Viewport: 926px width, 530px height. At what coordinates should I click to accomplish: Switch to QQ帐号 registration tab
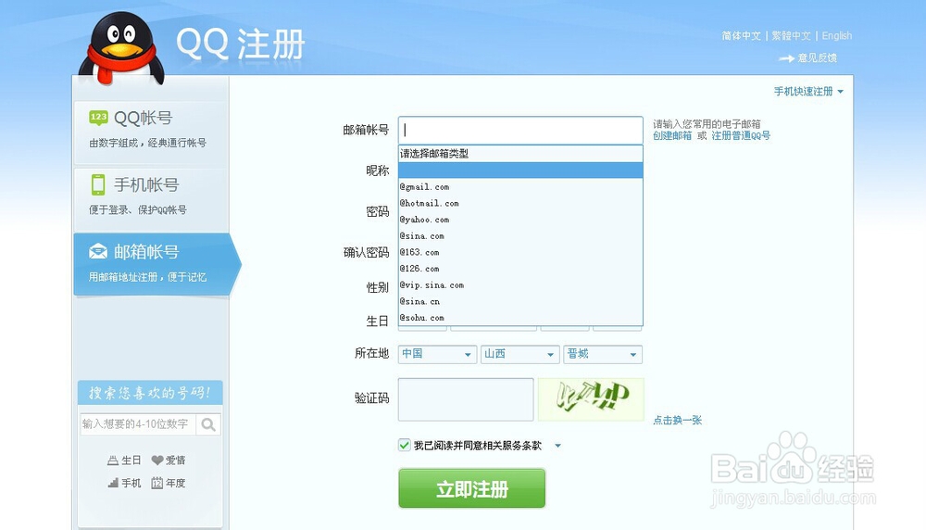(x=151, y=132)
